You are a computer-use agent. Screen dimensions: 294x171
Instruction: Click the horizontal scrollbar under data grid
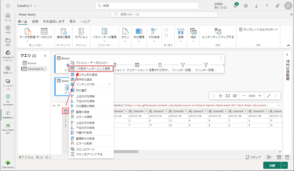pyautogui.click(x=126, y=152)
